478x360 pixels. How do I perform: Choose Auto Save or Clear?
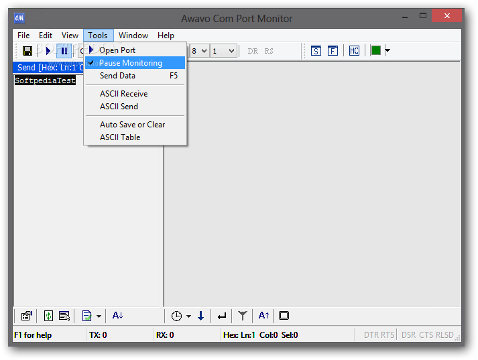point(135,125)
